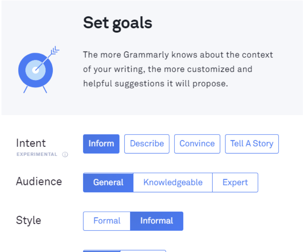Click the highlighted segment in the cut-off bottom row

[101, 251]
